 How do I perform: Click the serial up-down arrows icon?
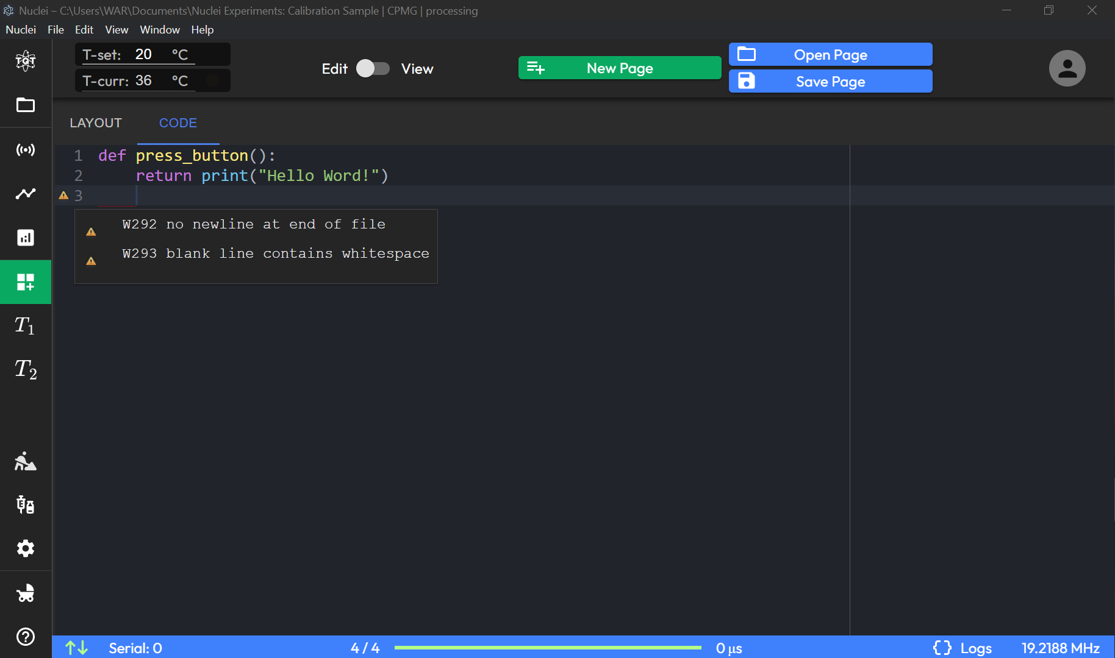[77, 648]
